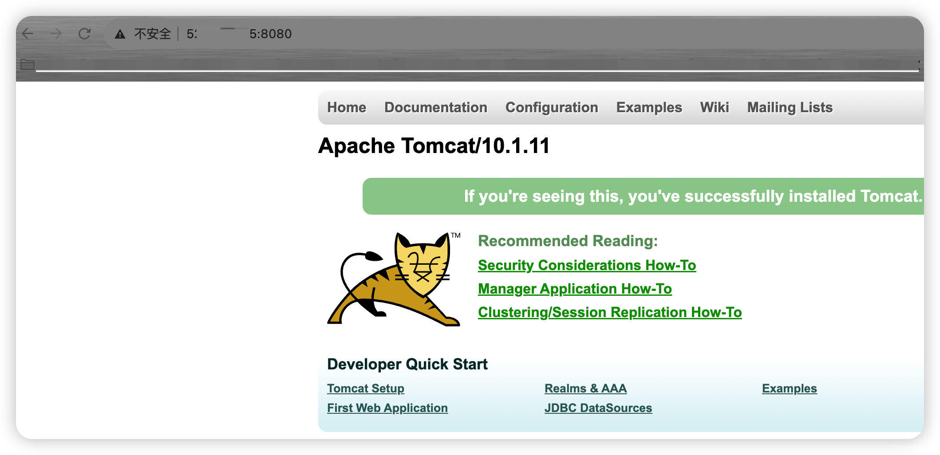940x455 pixels.
Task: Open the Documentation navigation item
Action: pyautogui.click(x=436, y=107)
